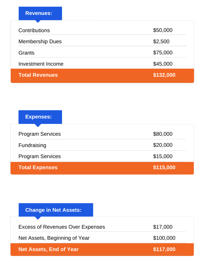Click the Change in Net Assets header
Viewport: 205px width, 275px height.
coord(56,210)
